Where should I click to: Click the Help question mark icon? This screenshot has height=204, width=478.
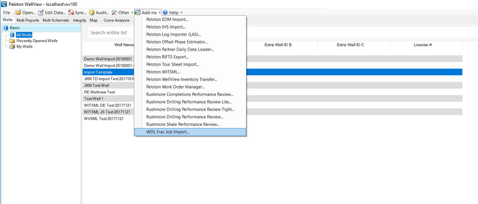[165, 12]
